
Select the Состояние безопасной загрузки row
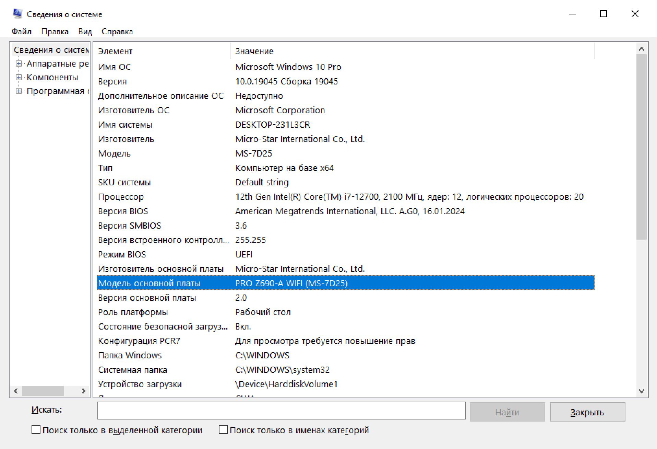[345, 326]
